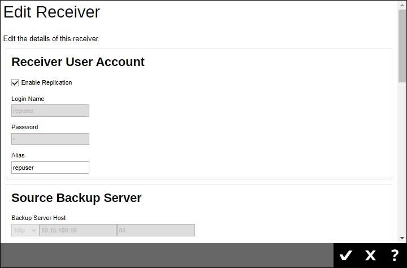
Task: Click the Enable Replication label
Action: [46, 82]
